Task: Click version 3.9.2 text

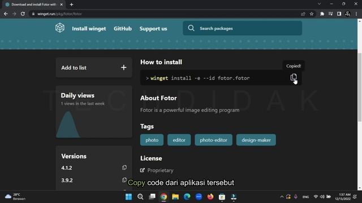Action: point(67,180)
